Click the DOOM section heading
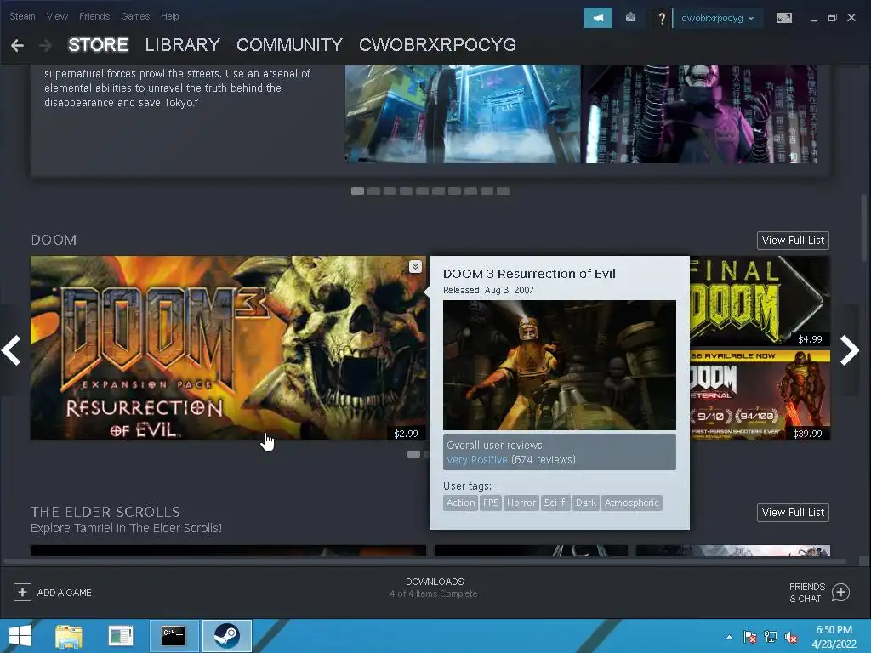871x653 pixels. (54, 241)
